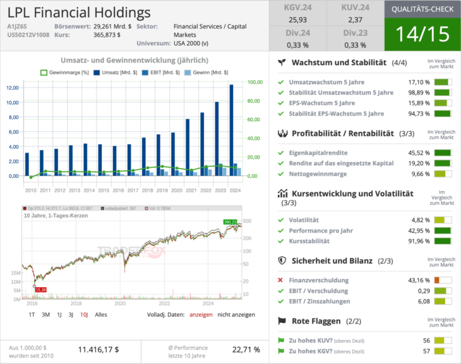Click checkmark beside Rendite auf das eingesetzte Kapital
This screenshot has height=364, width=461.
(281, 163)
